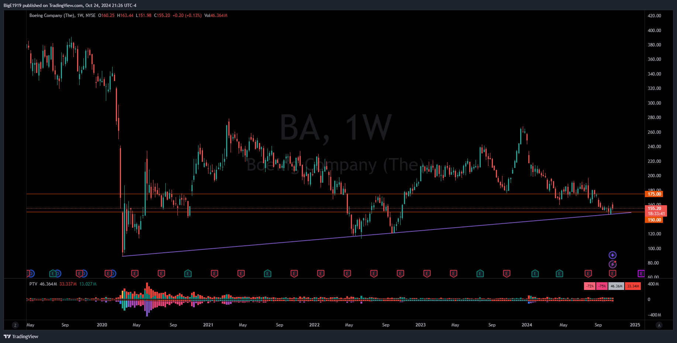Click the orange 150.00 price line label
This screenshot has height=343, width=677.
coord(654,220)
